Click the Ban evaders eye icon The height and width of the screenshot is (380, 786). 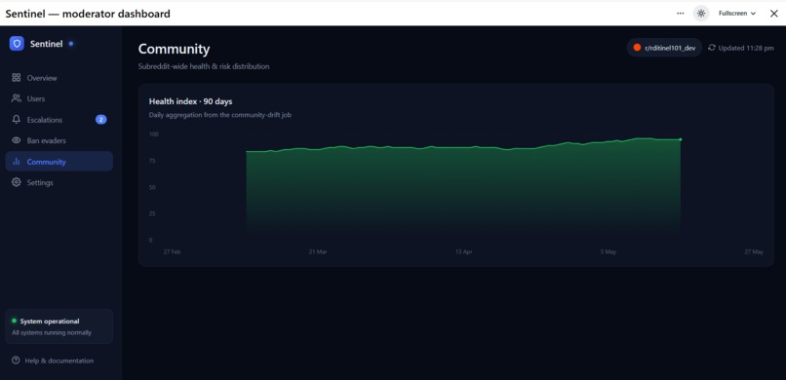point(16,140)
